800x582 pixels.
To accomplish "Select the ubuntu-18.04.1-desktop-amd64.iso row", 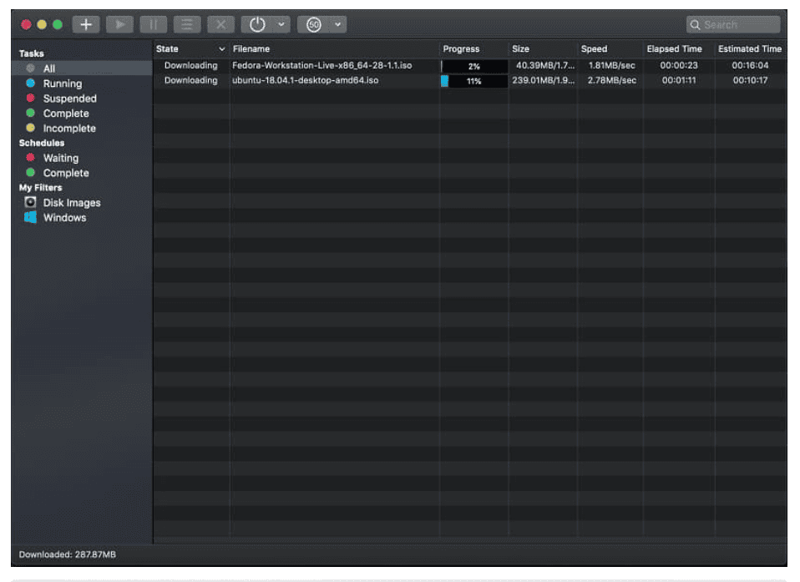I will (469, 80).
